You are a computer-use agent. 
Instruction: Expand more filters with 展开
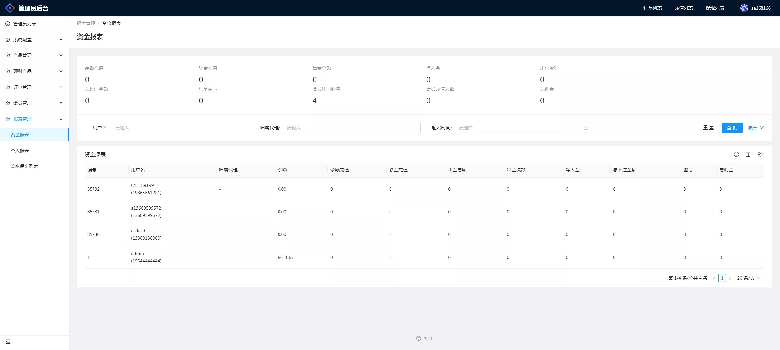tap(756, 128)
